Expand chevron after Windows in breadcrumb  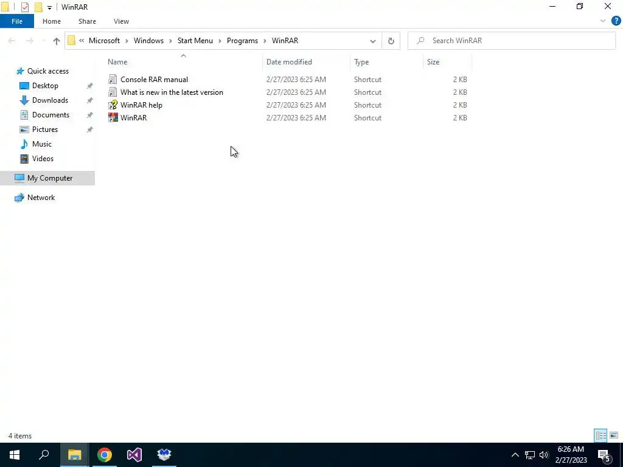pos(170,41)
